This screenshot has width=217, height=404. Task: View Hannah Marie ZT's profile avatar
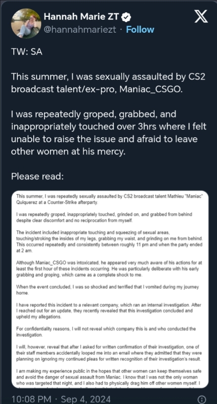(x=26, y=23)
